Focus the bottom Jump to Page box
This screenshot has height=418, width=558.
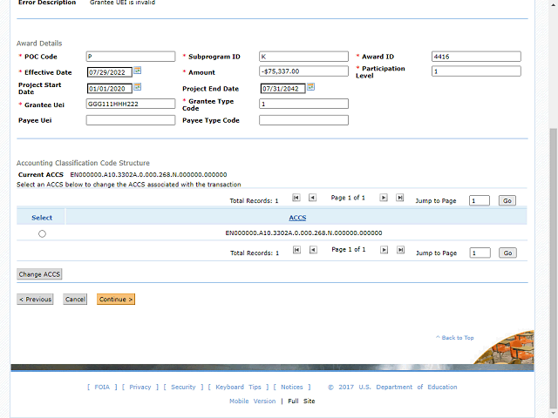click(x=480, y=253)
